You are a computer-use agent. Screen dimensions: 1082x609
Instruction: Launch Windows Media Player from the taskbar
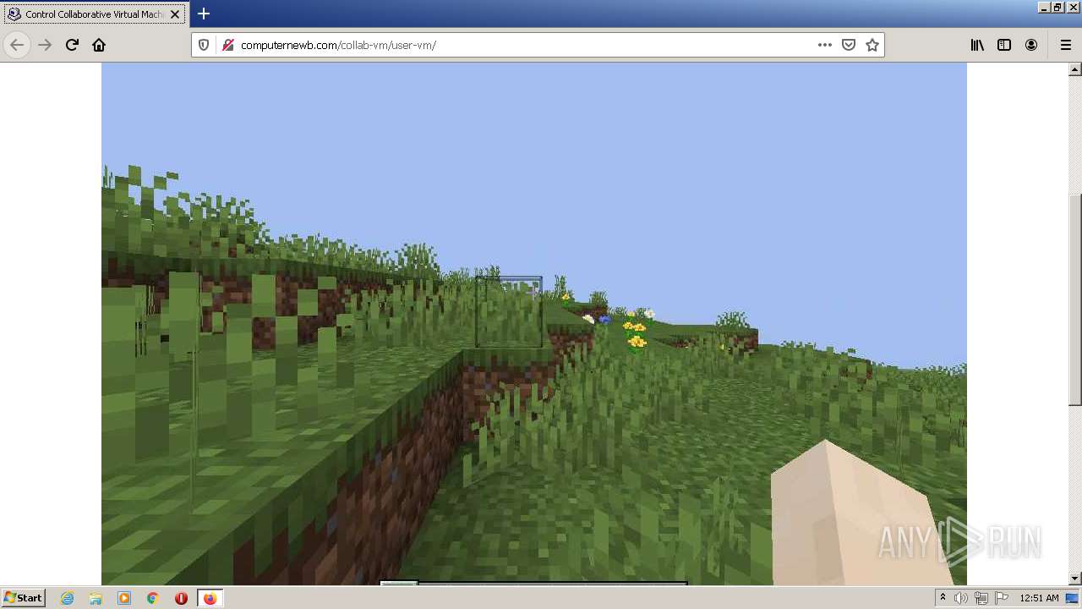coord(124,598)
